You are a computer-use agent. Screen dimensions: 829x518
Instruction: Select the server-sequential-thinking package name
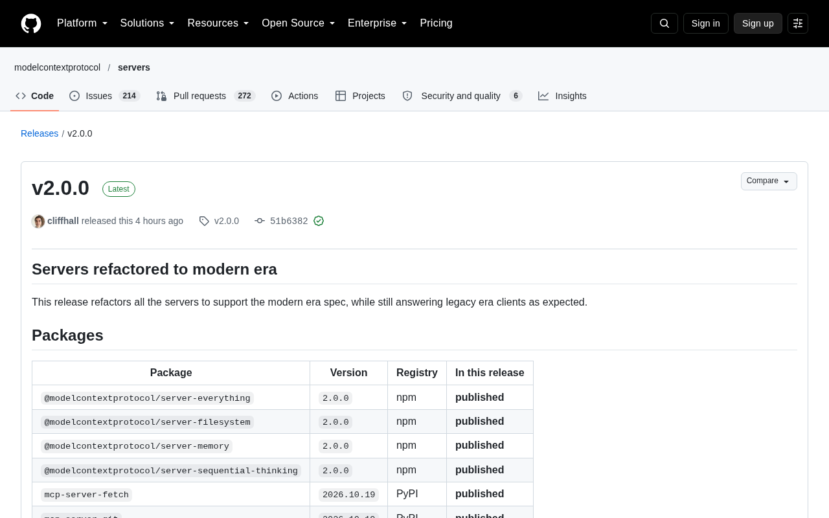[x=171, y=471]
